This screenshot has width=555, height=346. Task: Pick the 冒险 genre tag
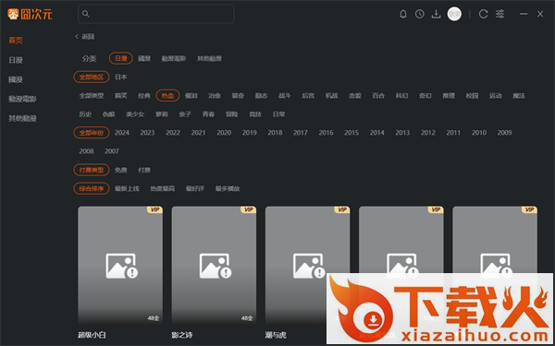(232, 114)
